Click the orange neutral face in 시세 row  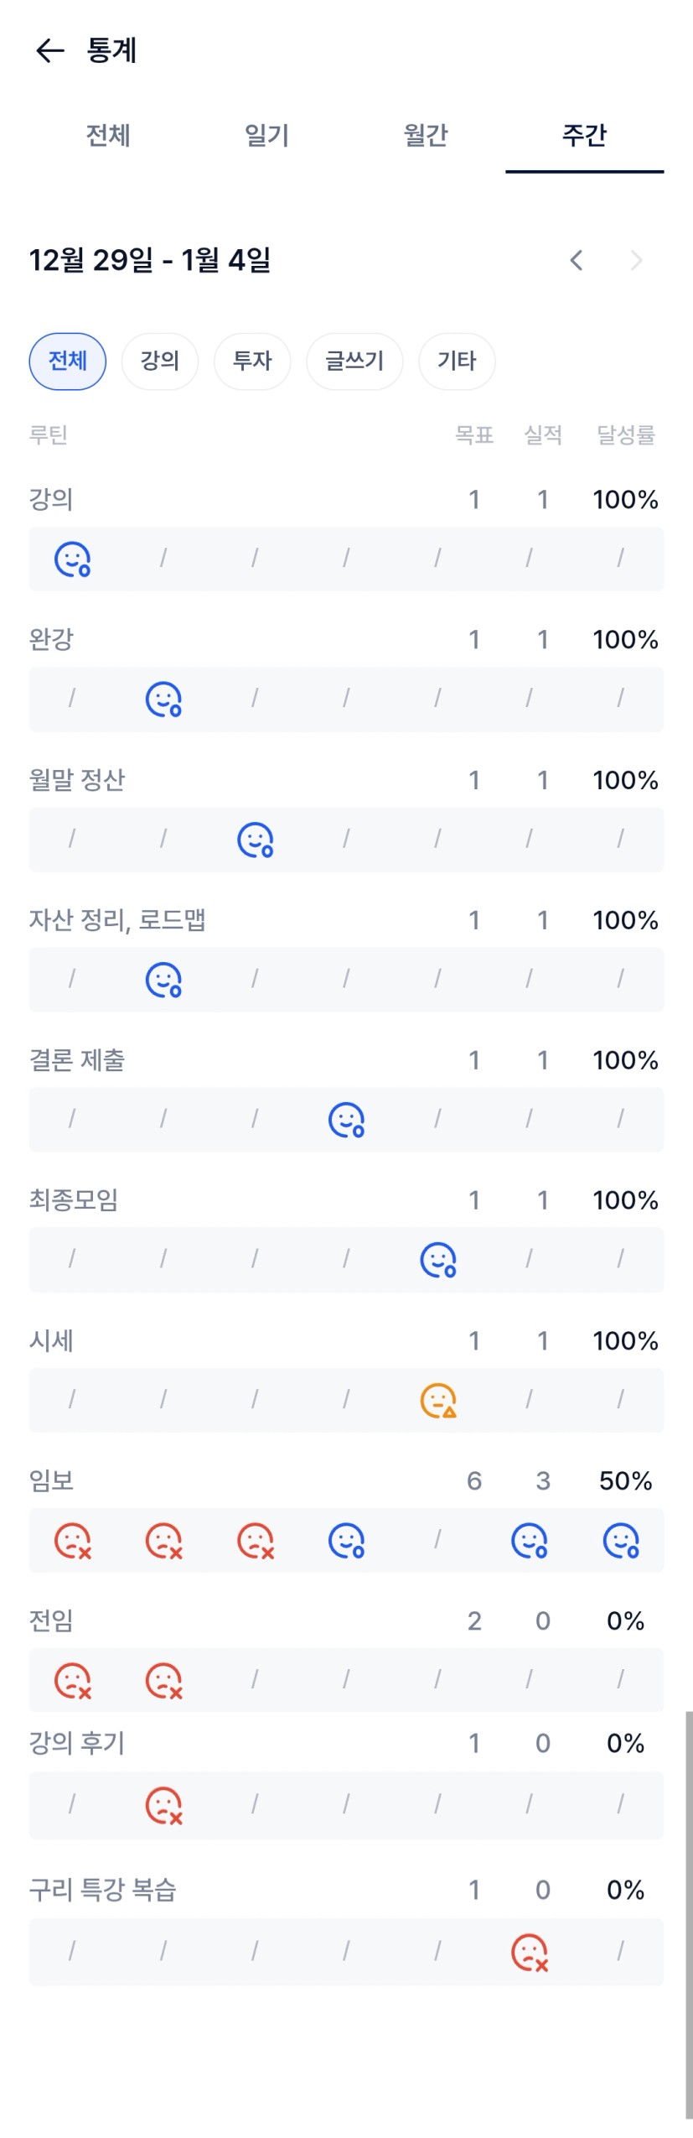pyautogui.click(x=437, y=1400)
